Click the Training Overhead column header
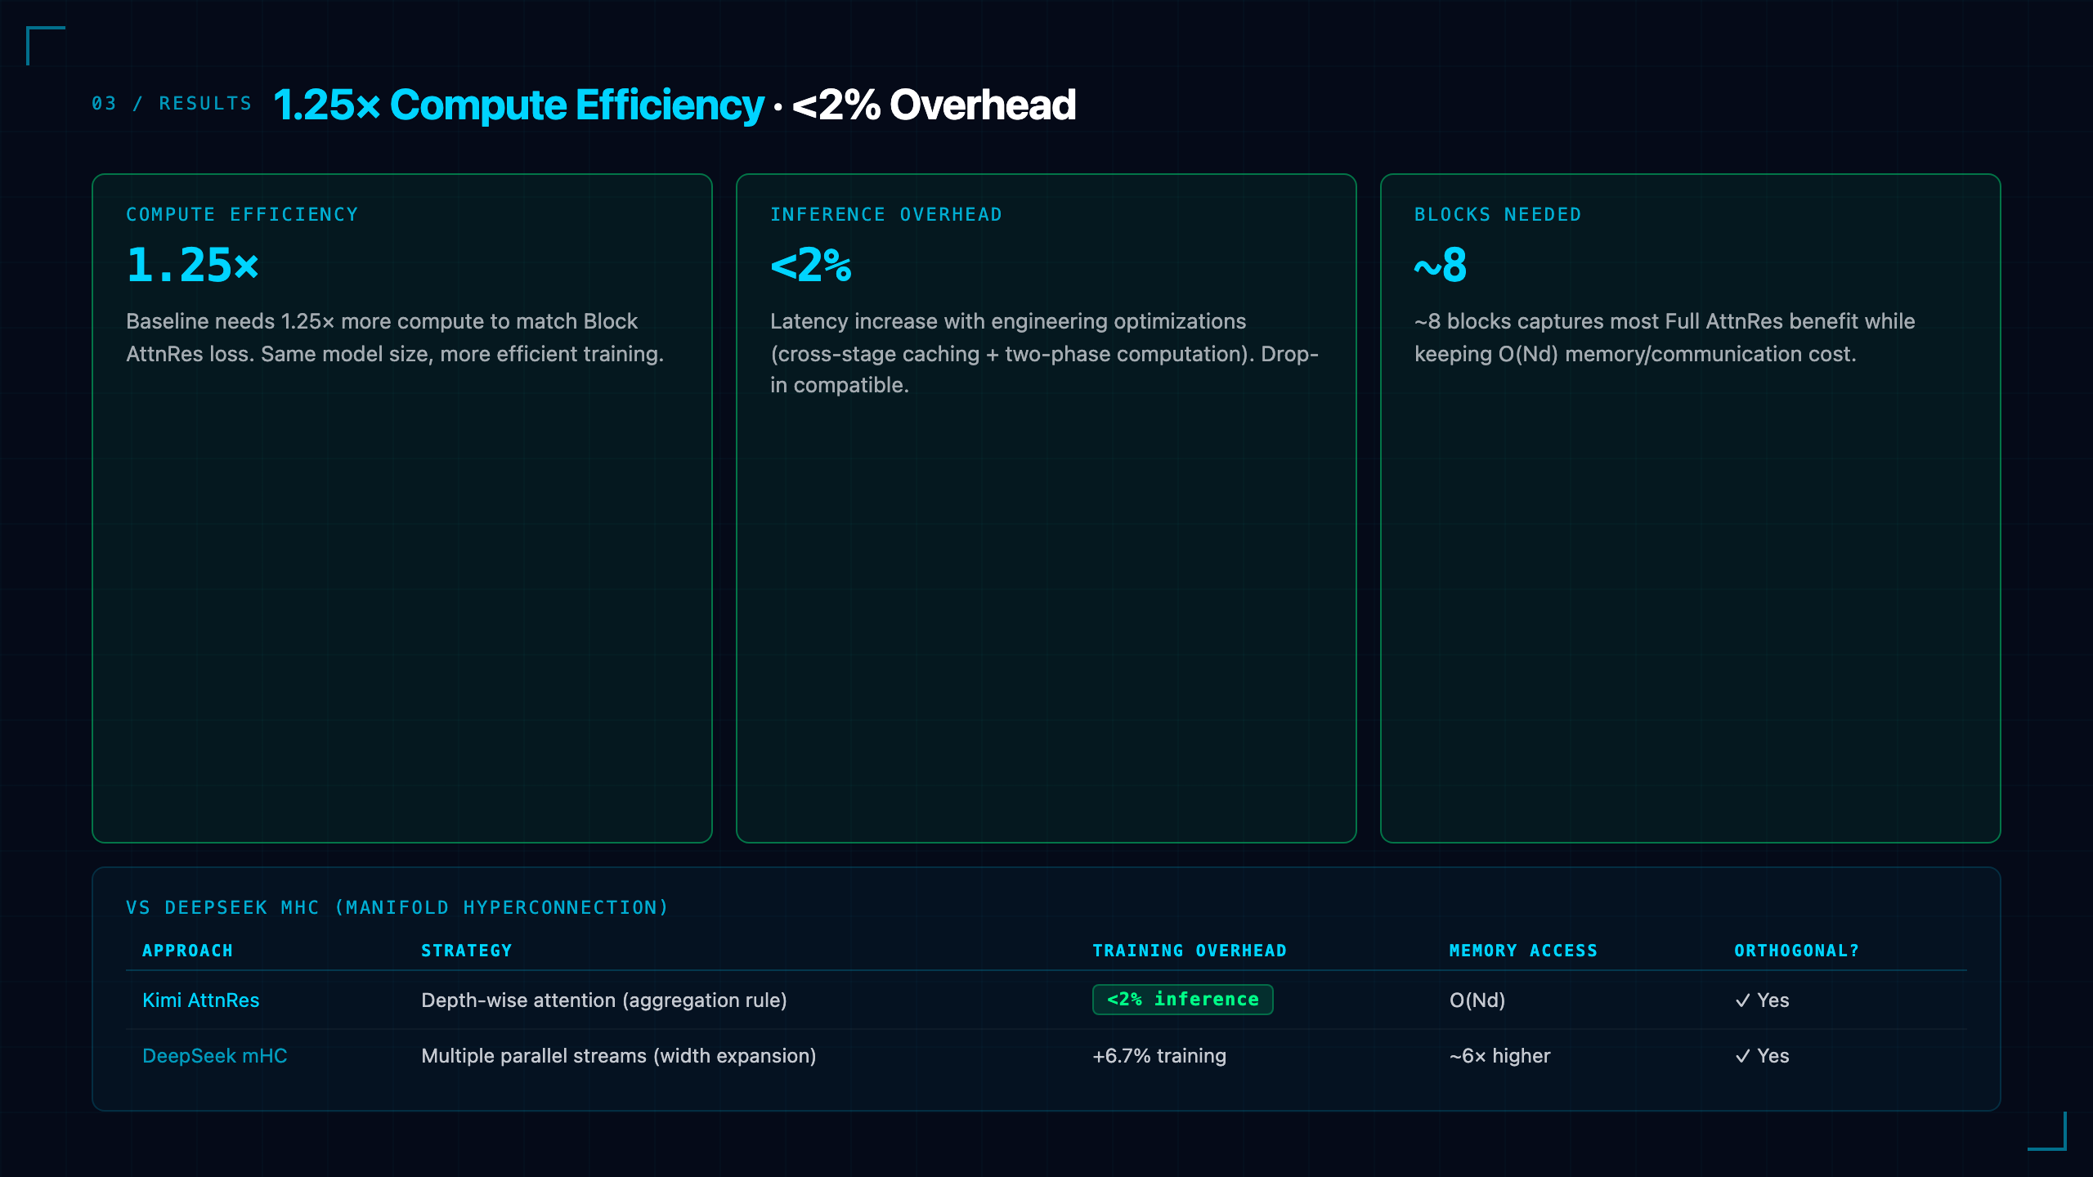This screenshot has width=2093, height=1177. click(1190, 951)
